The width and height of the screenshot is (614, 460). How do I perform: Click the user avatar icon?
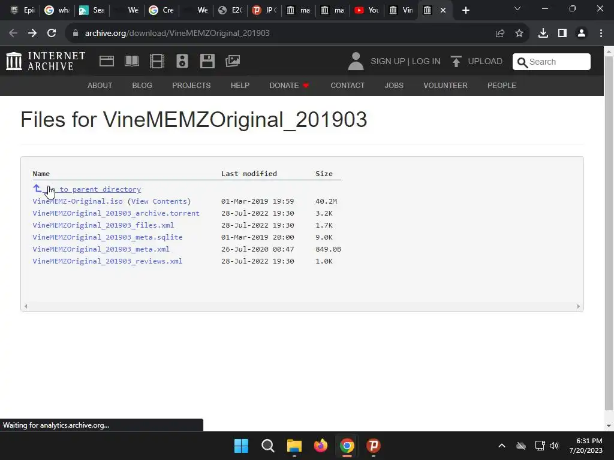(x=356, y=62)
